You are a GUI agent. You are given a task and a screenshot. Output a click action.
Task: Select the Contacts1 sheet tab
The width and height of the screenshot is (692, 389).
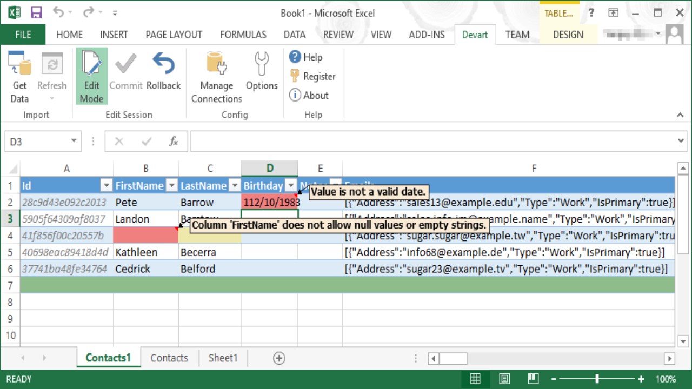pyautogui.click(x=108, y=358)
